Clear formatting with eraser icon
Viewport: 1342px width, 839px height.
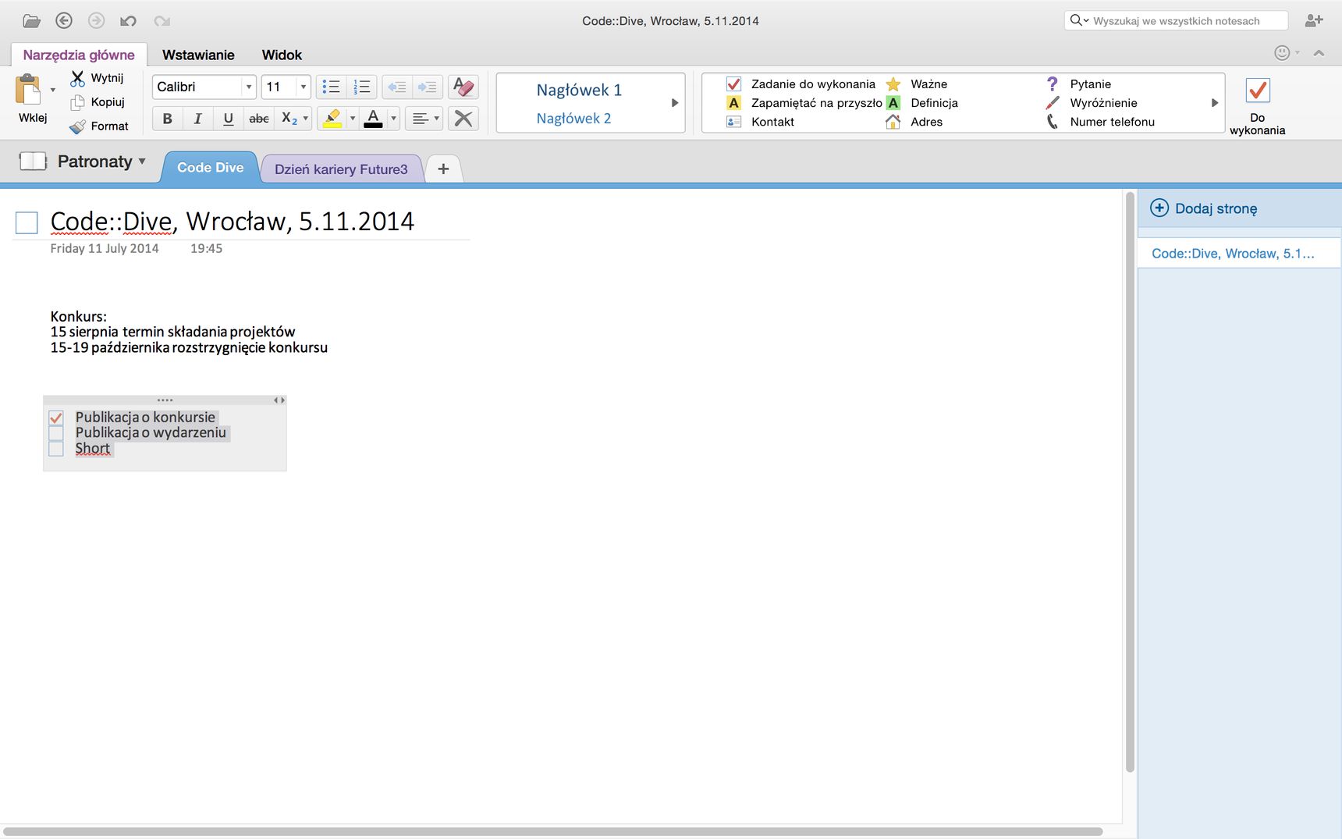pyautogui.click(x=463, y=87)
